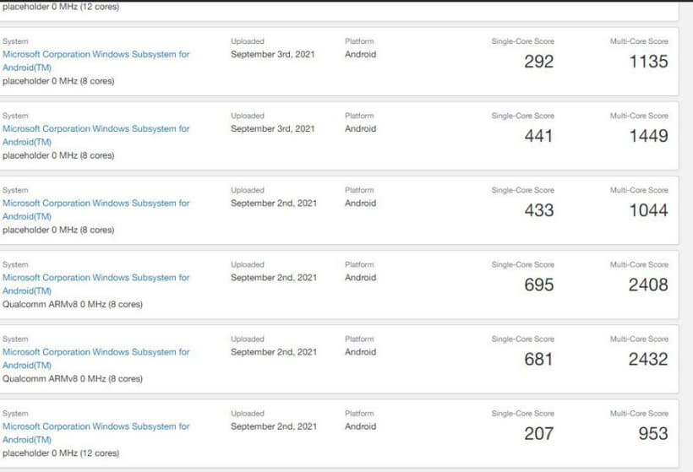Click the multi-core score 1449

[648, 136]
